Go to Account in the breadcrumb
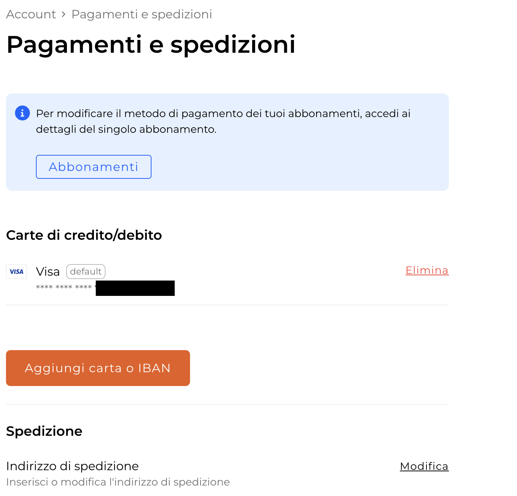The width and height of the screenshot is (517, 496). tap(31, 14)
